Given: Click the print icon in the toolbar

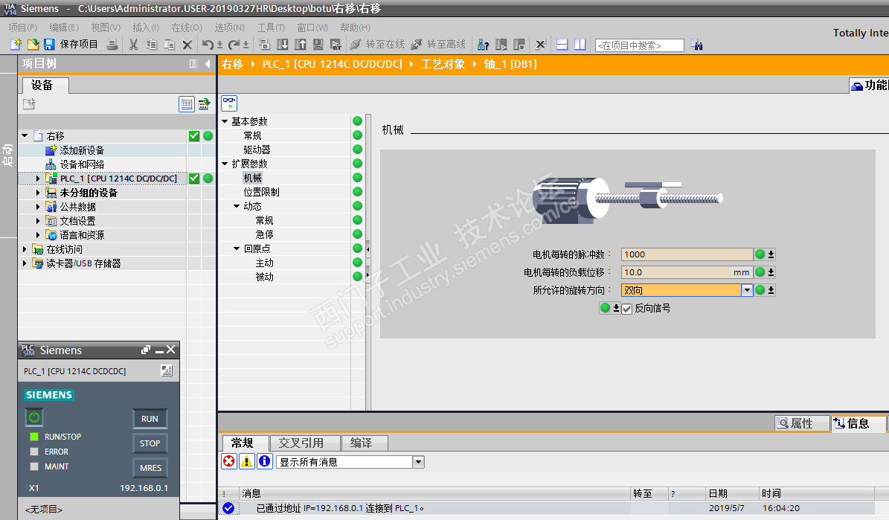Looking at the screenshot, I should pyautogui.click(x=112, y=44).
